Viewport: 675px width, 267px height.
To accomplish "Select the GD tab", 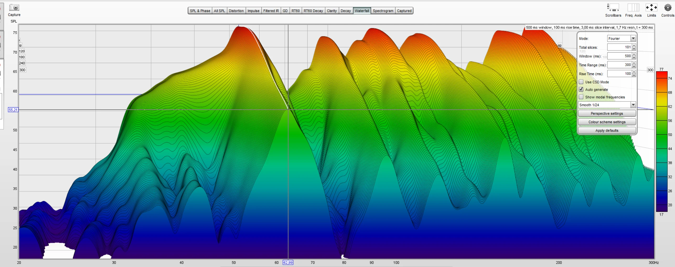I will point(285,11).
